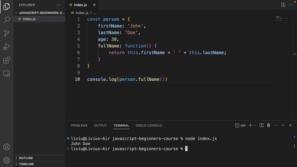Open Explorer views and more actions menu
The height and width of the screenshot is (167, 297).
(59, 5)
